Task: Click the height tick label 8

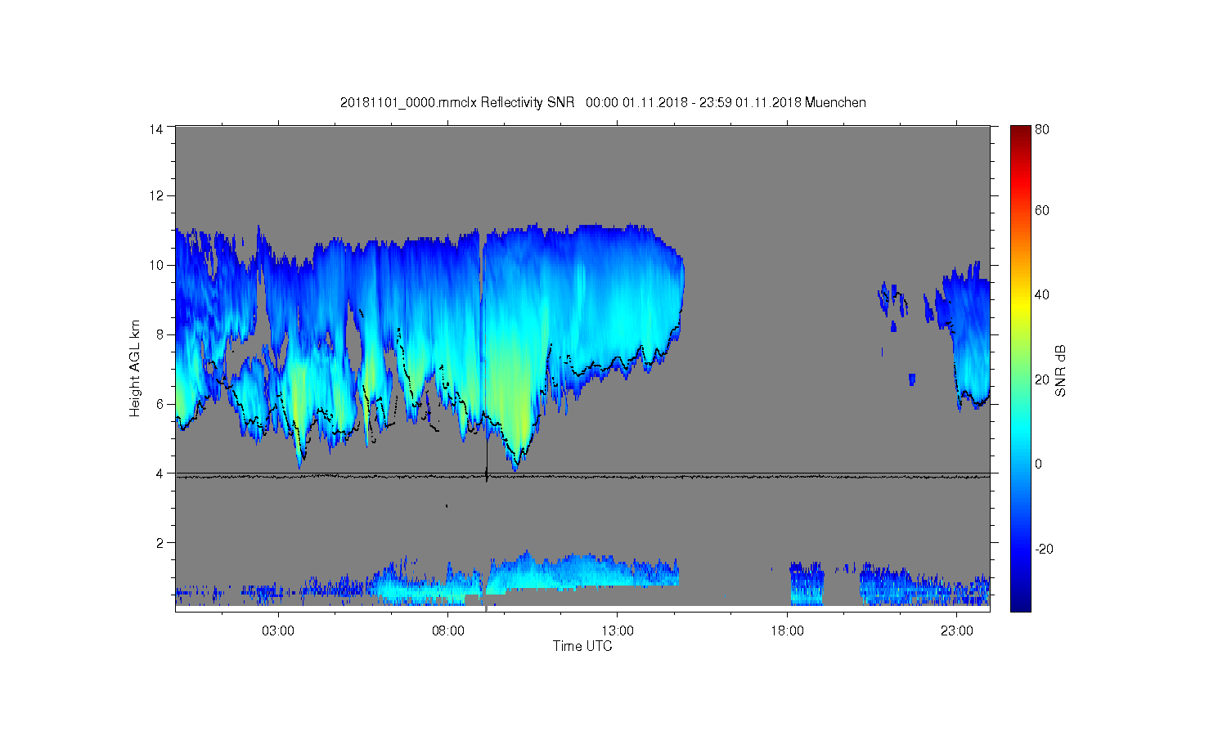Action: (160, 334)
